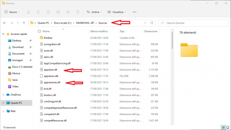231x130 pixels.
Task: Select compatAppraiserResources.dll file
Action: pyautogui.click(x=60, y=108)
